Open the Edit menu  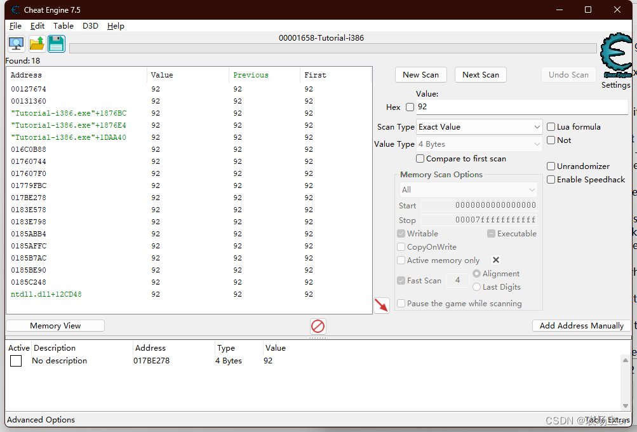(37, 26)
